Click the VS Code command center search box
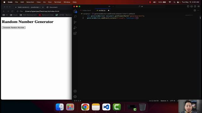This screenshot has width=202, height=113. pos(140,6)
